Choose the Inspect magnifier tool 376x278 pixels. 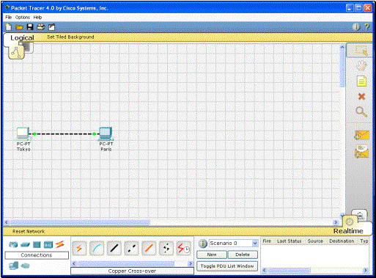361,112
